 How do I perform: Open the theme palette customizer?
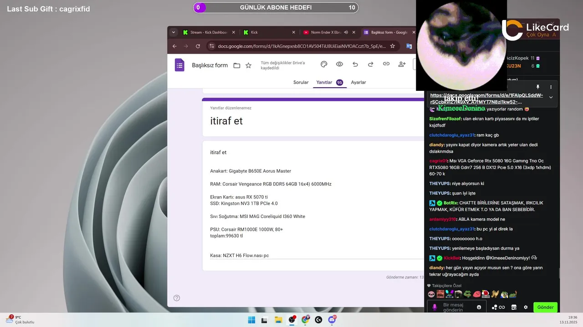[x=324, y=64]
